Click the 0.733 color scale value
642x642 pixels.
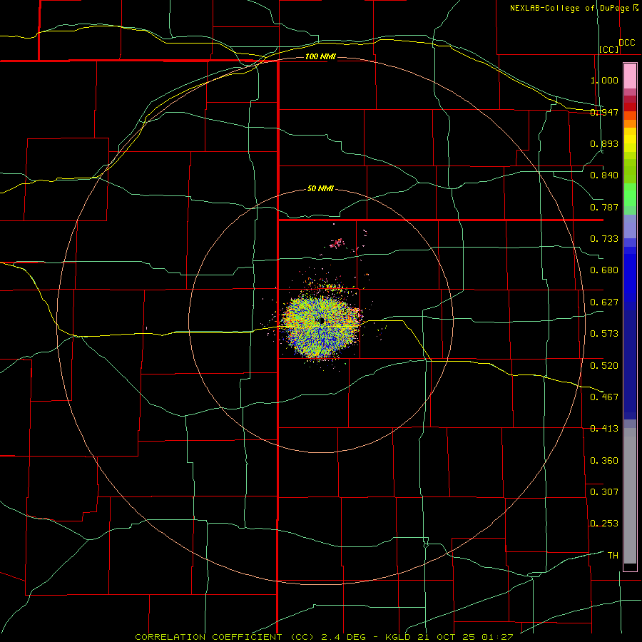click(604, 239)
